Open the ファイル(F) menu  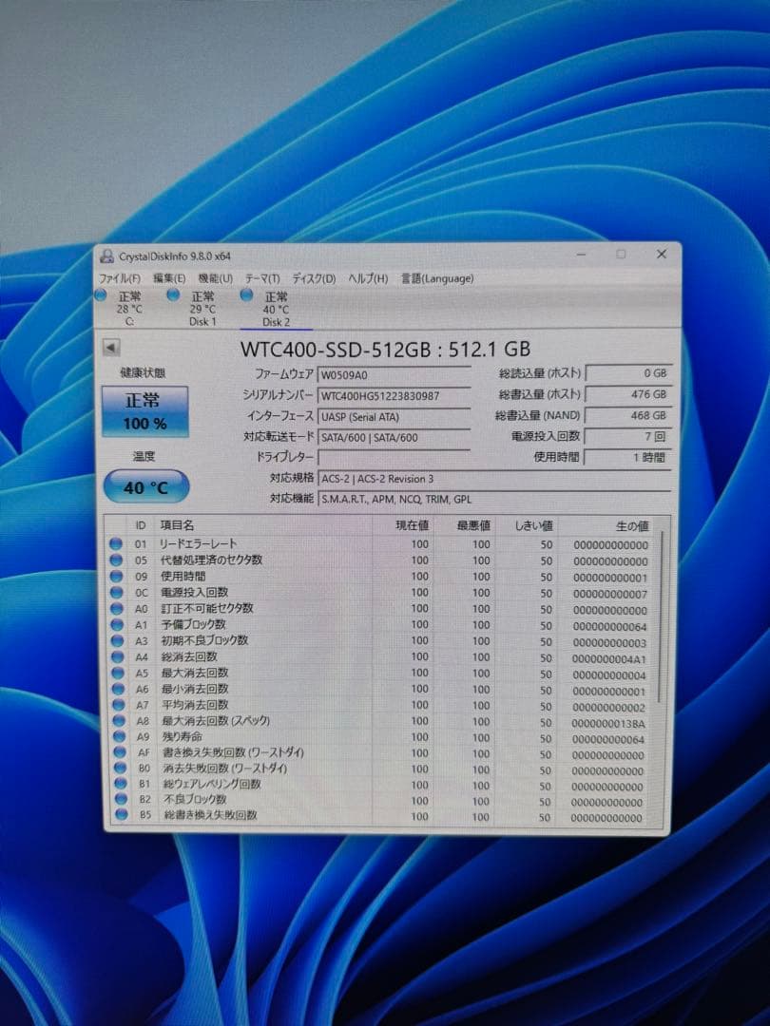pos(119,278)
